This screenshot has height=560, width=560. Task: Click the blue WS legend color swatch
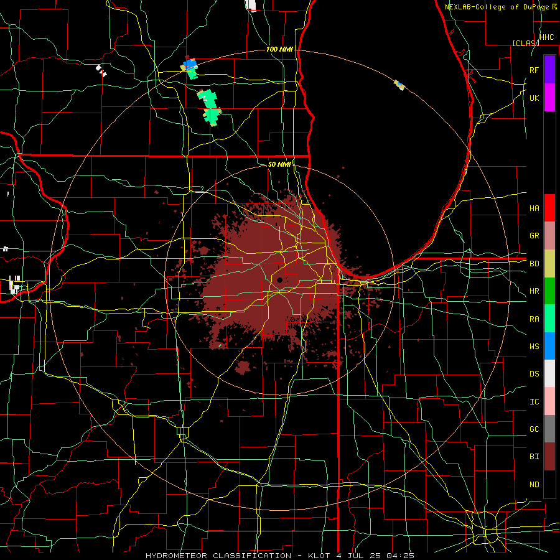point(549,346)
